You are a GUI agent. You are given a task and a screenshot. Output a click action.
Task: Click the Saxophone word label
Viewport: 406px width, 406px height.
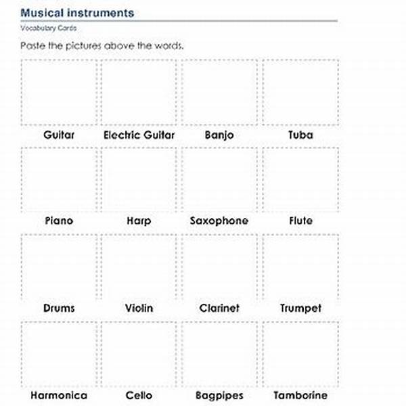pyautogui.click(x=219, y=221)
